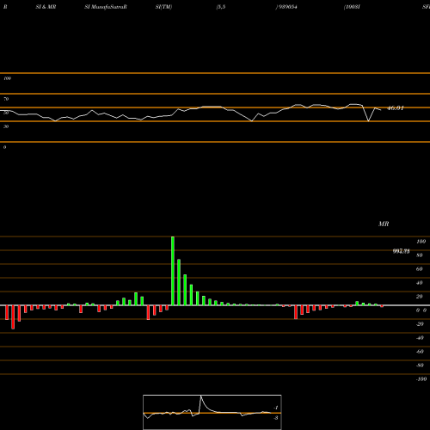Click the 70 level label on RSI panel

click(6, 99)
